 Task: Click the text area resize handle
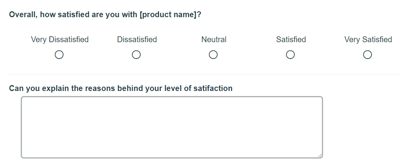point(320,155)
